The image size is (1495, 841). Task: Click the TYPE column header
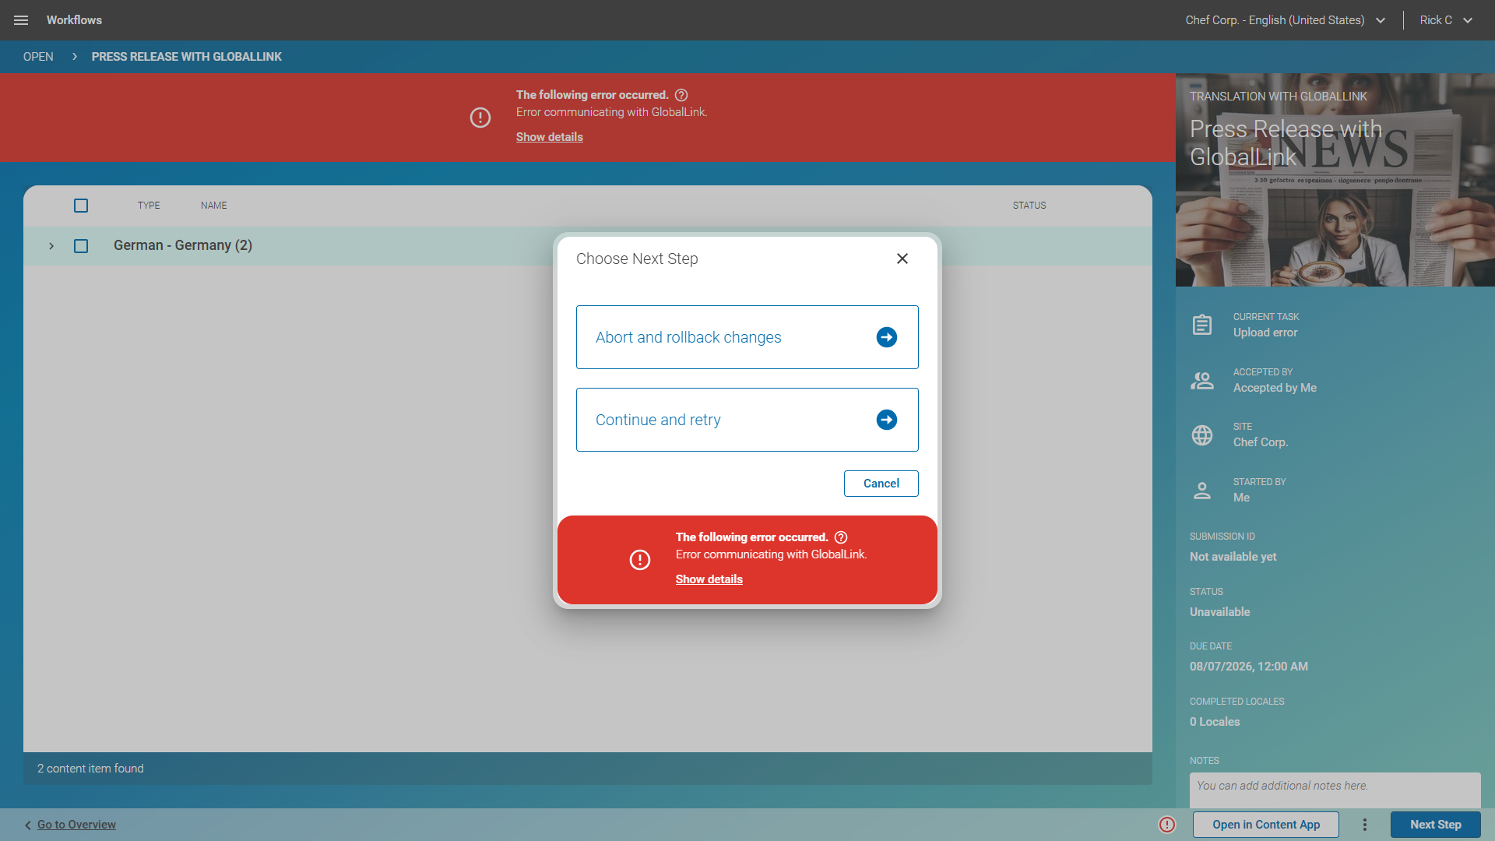[149, 206]
